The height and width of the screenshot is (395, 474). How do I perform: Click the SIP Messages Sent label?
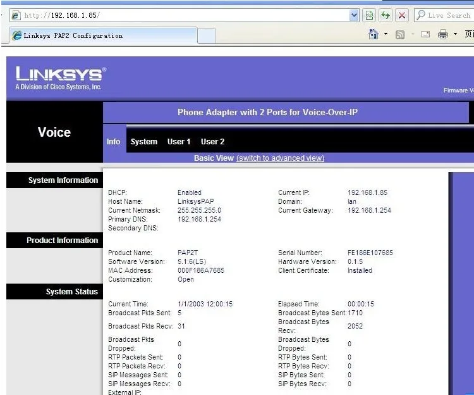138,375
